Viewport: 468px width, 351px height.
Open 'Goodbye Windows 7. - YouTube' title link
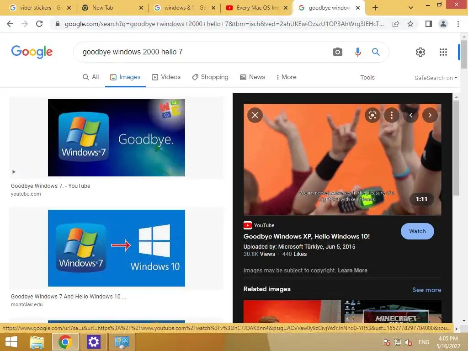click(50, 186)
